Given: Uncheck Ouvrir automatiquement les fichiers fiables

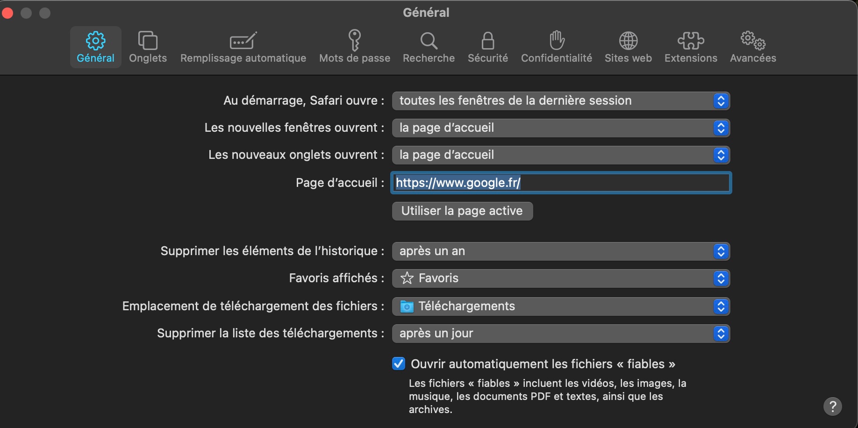Looking at the screenshot, I should pyautogui.click(x=399, y=364).
